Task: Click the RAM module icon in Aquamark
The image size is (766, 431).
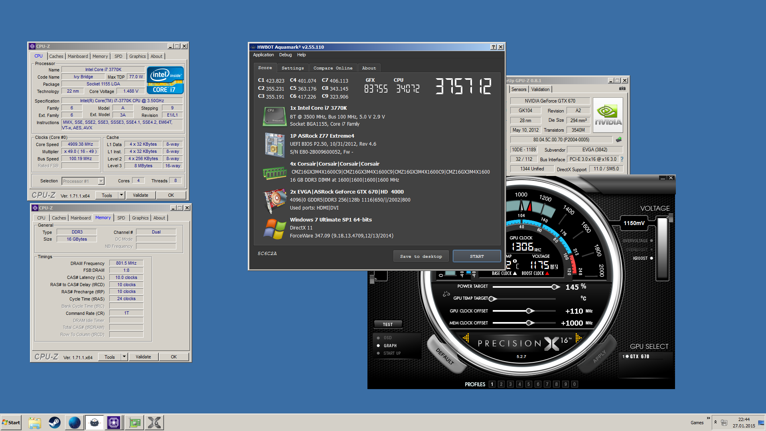Action: pos(275,173)
